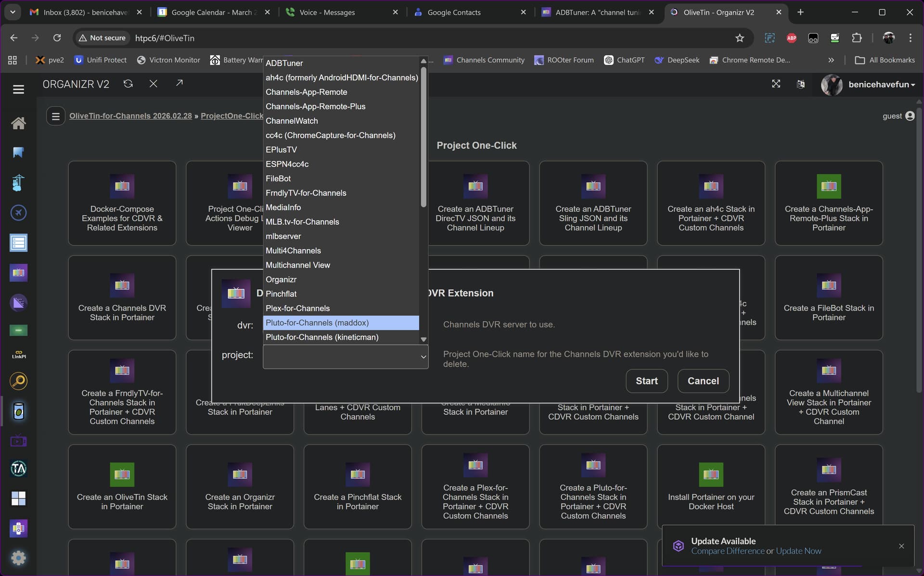Screen dimensions: 924x576
Task: Click the pop-out arrow icon beside ORGANIZR V2
Action: point(179,83)
